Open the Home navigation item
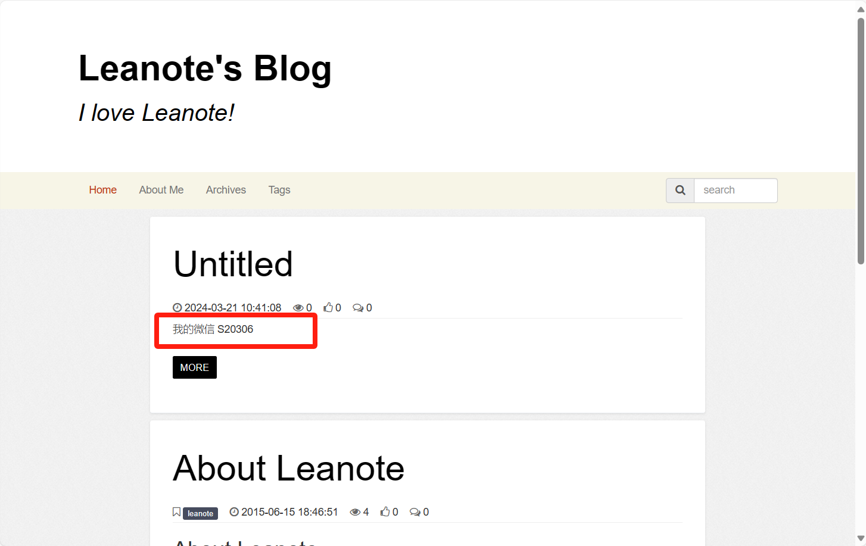 pyautogui.click(x=103, y=190)
